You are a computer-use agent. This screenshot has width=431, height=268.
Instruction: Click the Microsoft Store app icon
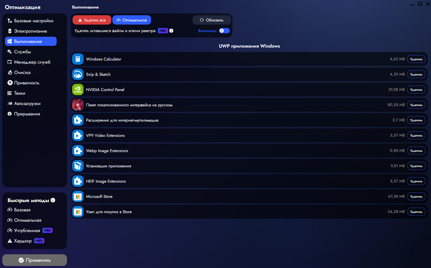point(78,196)
